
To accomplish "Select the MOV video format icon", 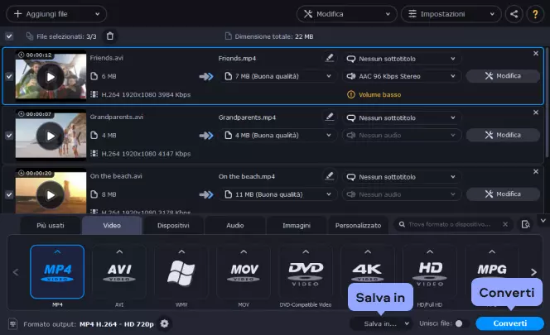I will click(244, 272).
